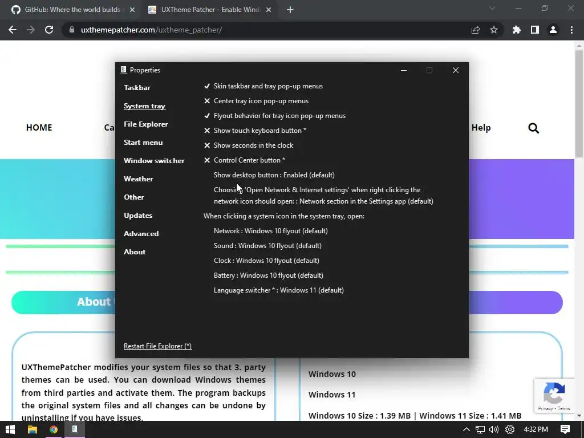This screenshot has height=438, width=584.
Task: Show hidden tray icons chevron
Action: [467, 429]
